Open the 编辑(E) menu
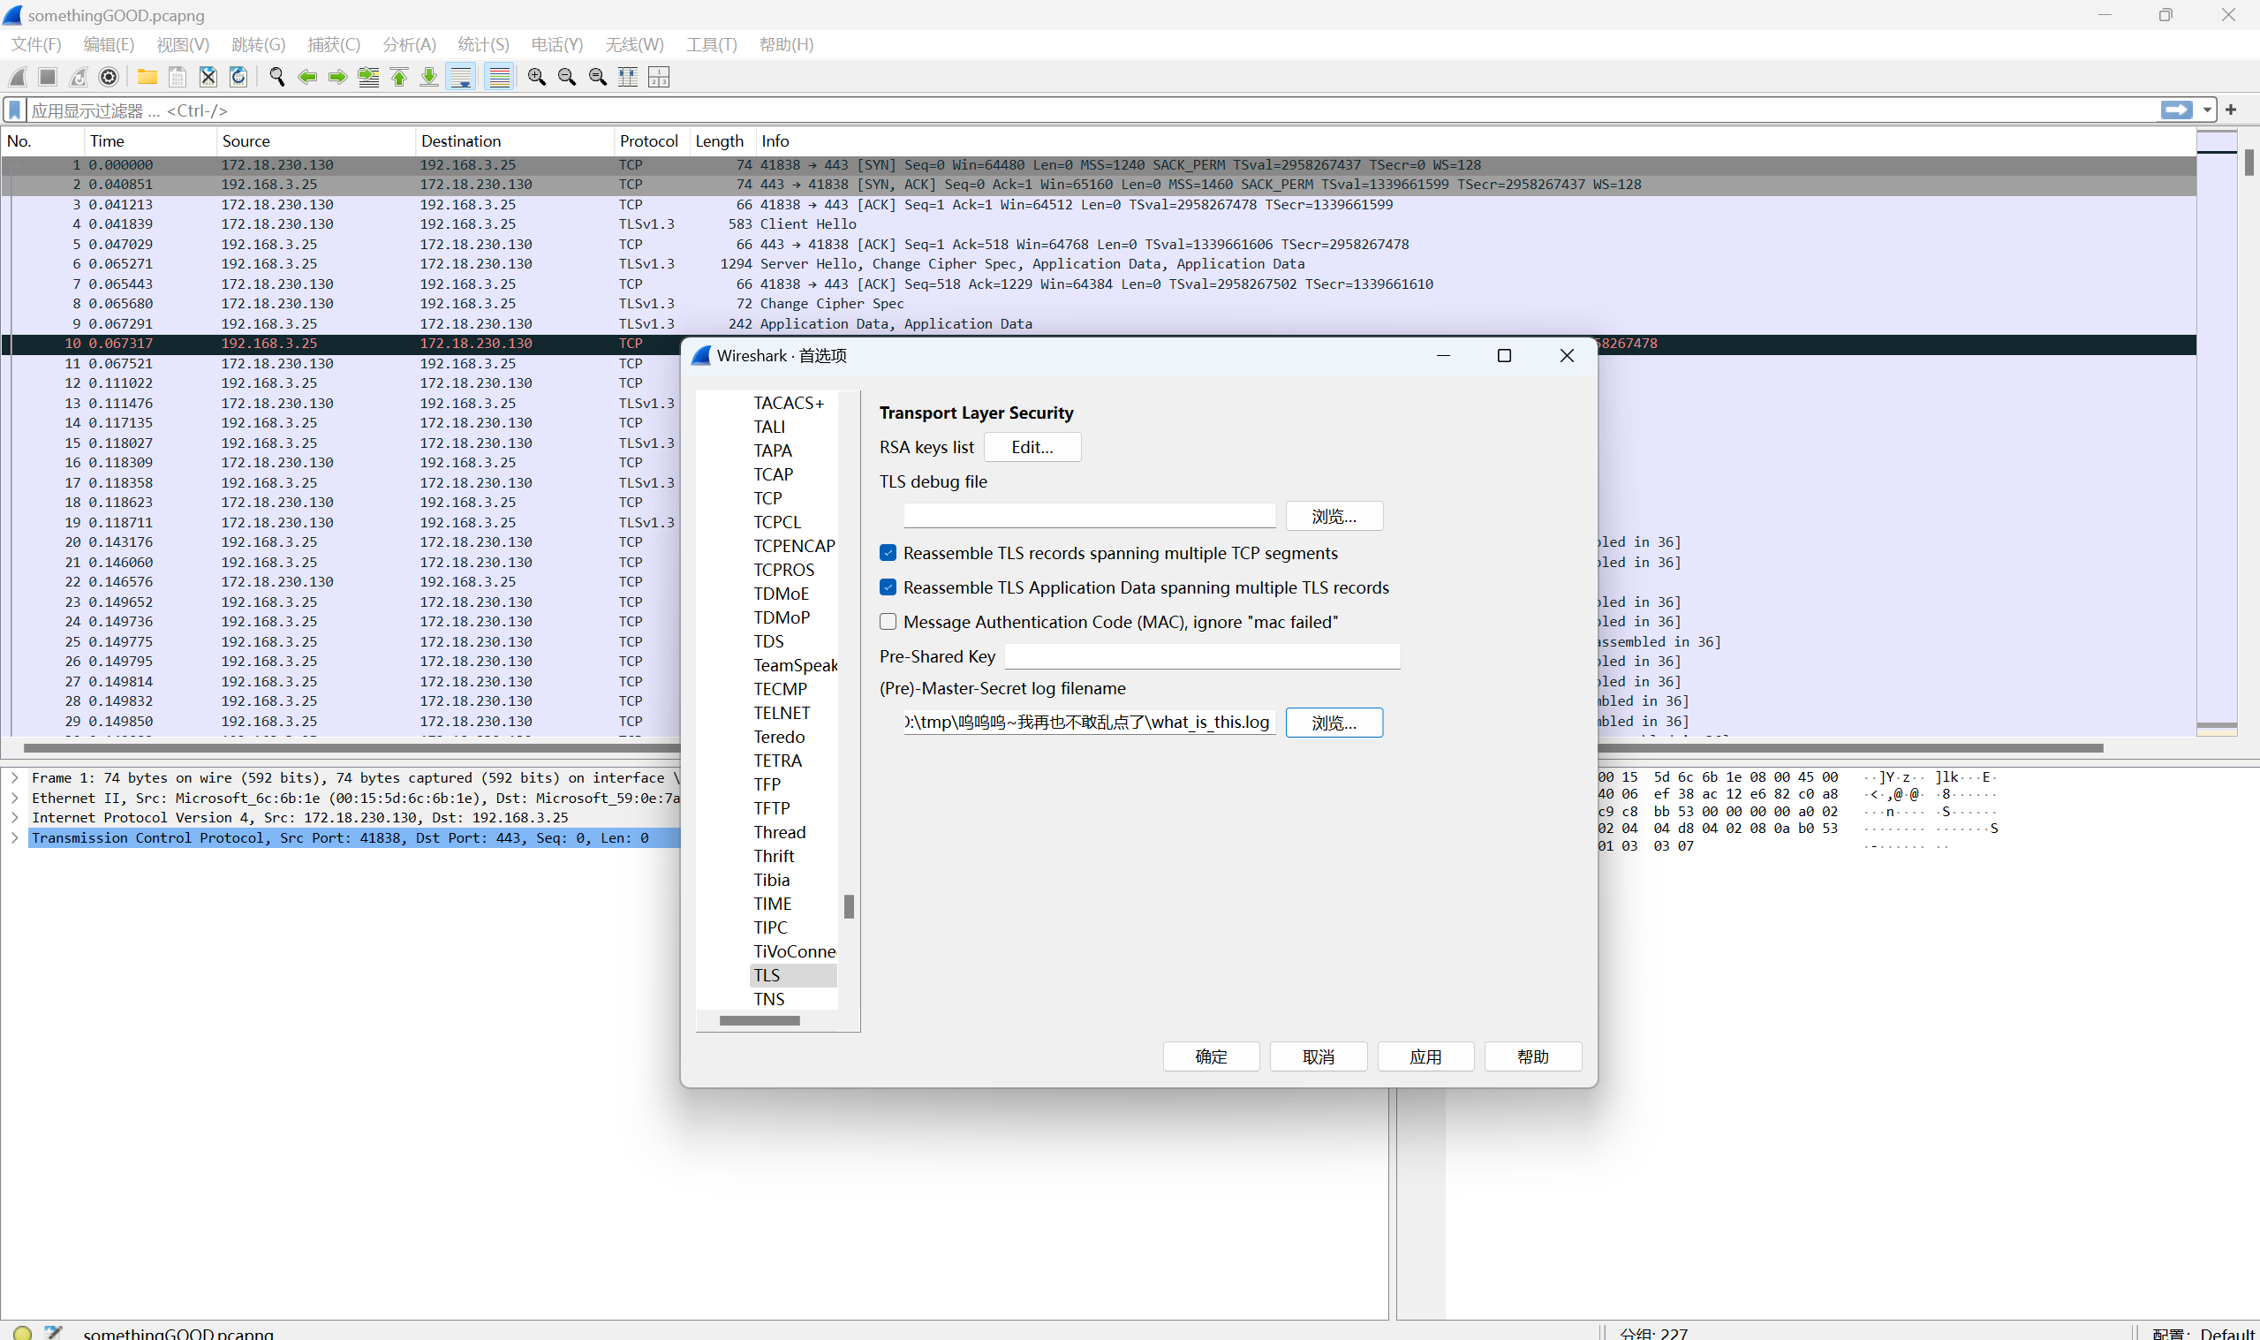The image size is (2260, 1340). 109,44
